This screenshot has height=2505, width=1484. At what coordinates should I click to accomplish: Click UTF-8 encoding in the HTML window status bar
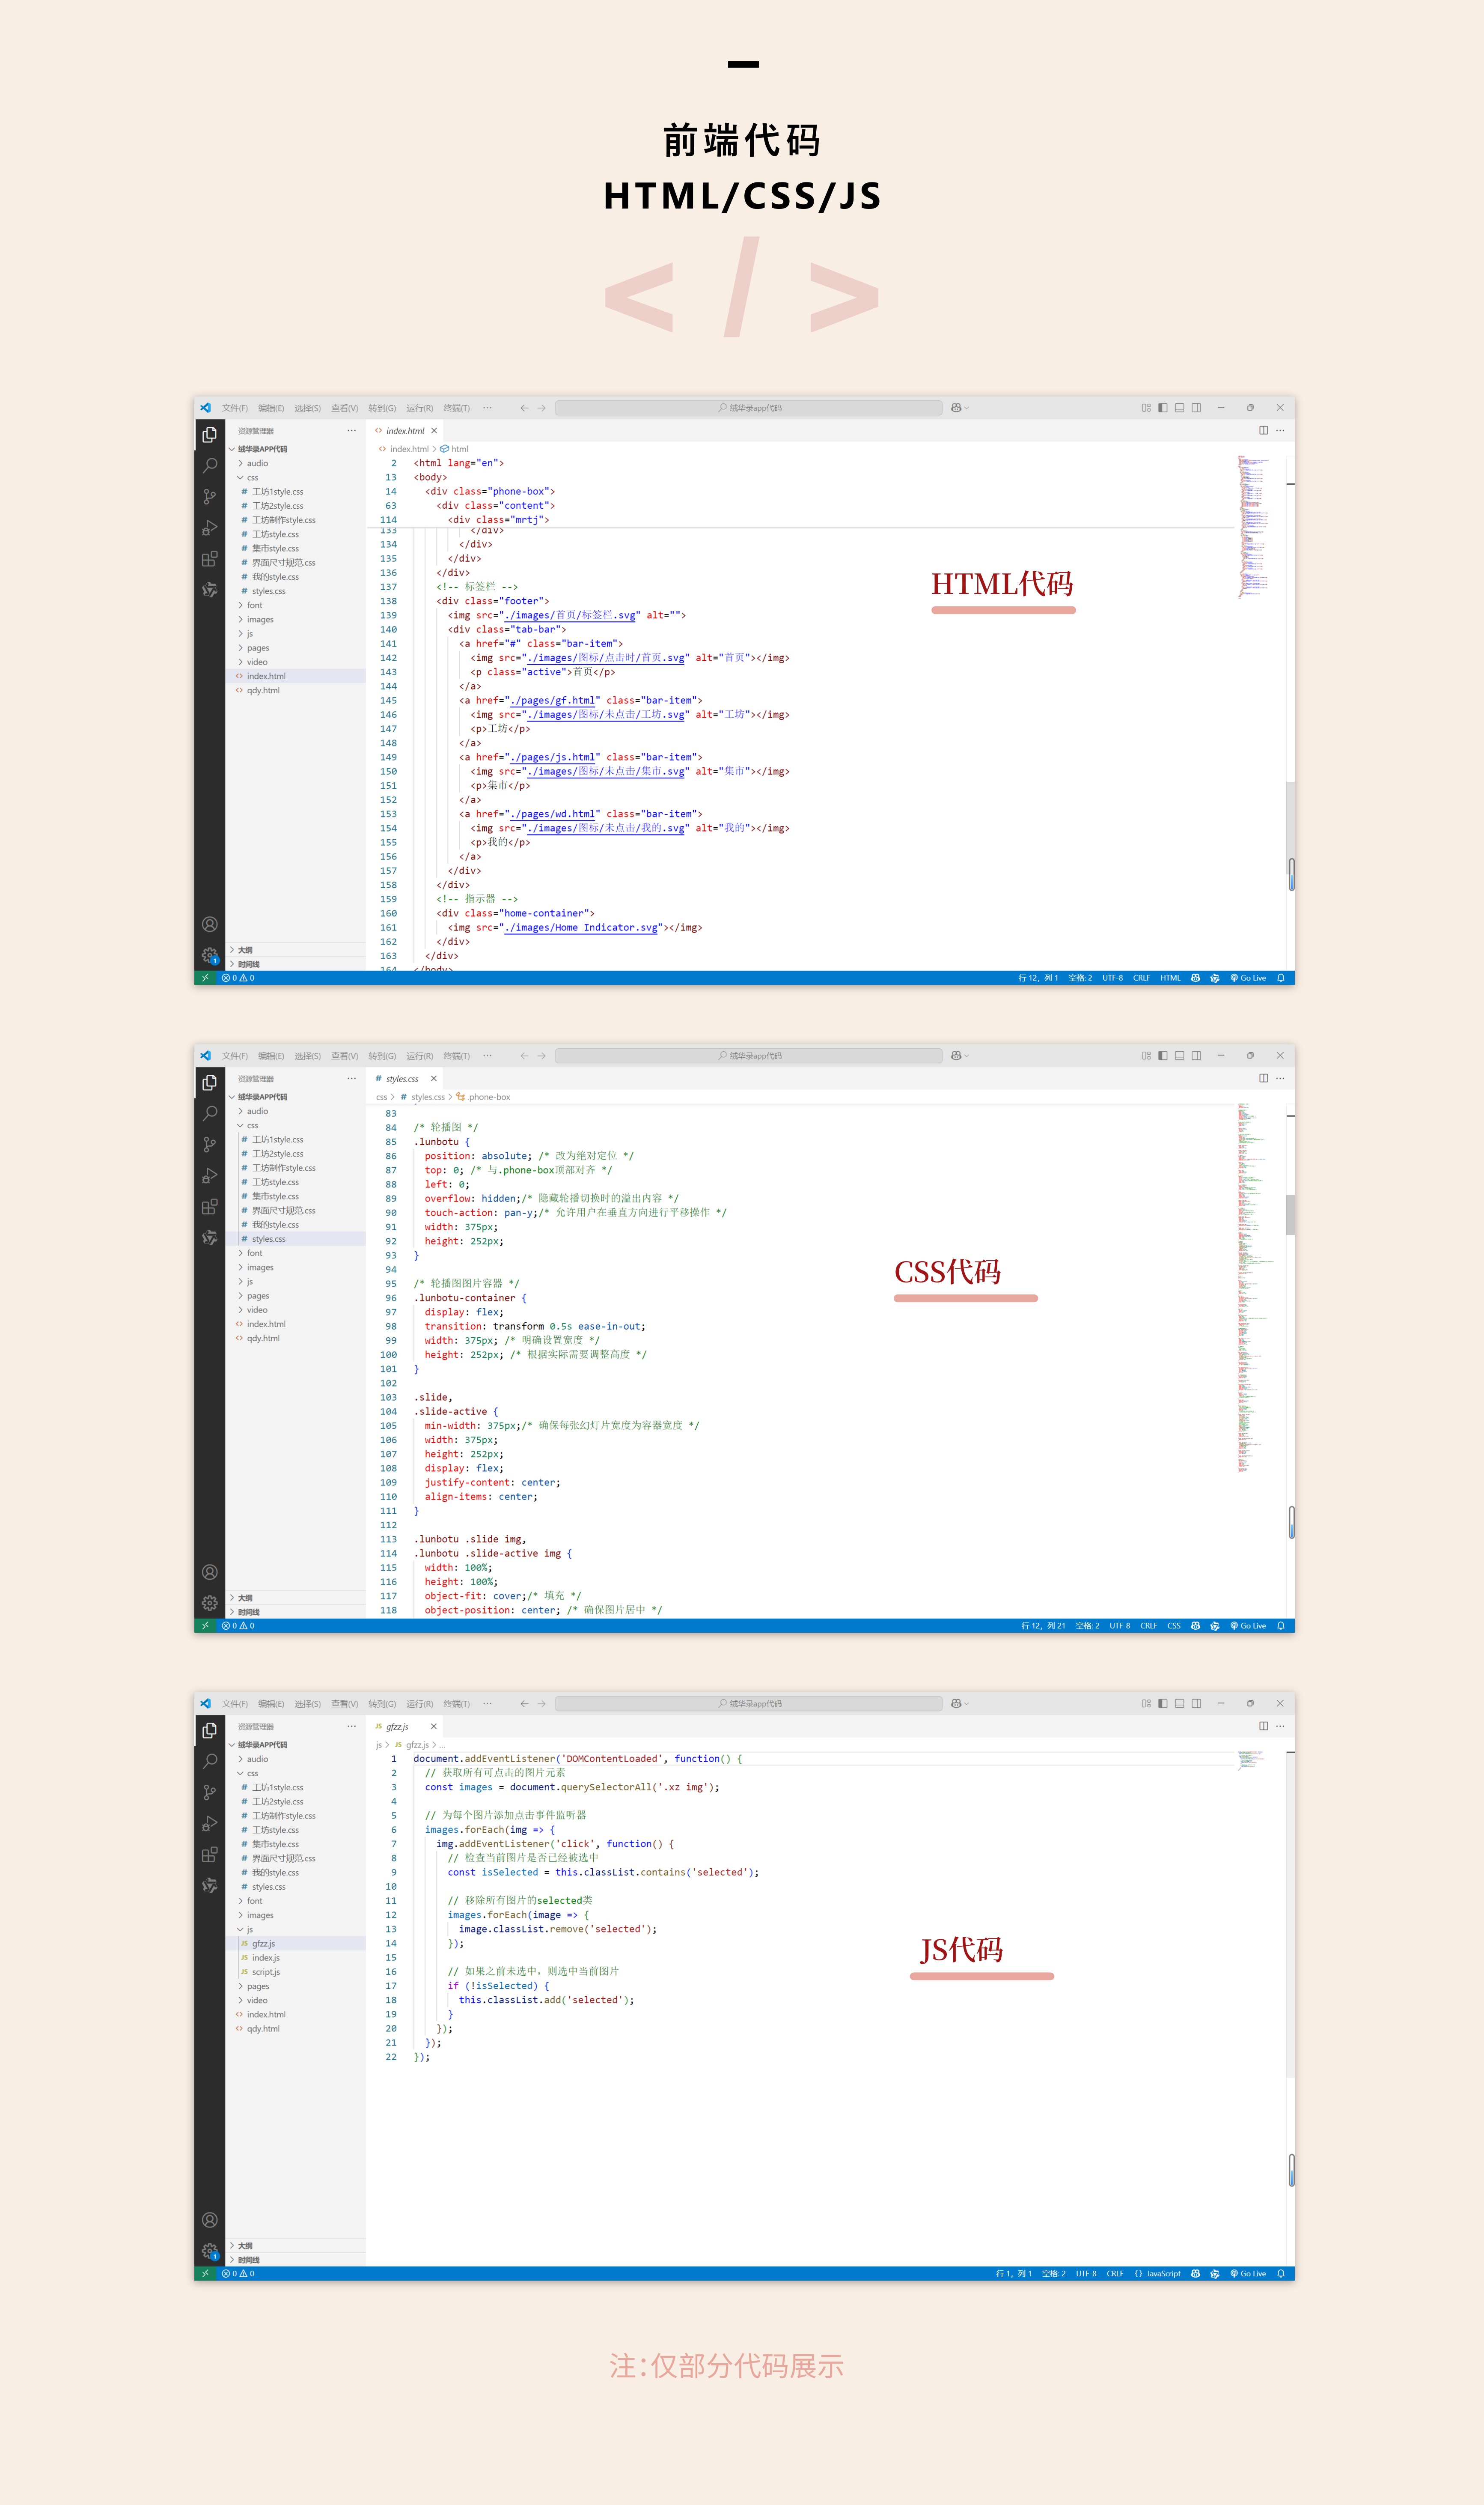(1112, 978)
